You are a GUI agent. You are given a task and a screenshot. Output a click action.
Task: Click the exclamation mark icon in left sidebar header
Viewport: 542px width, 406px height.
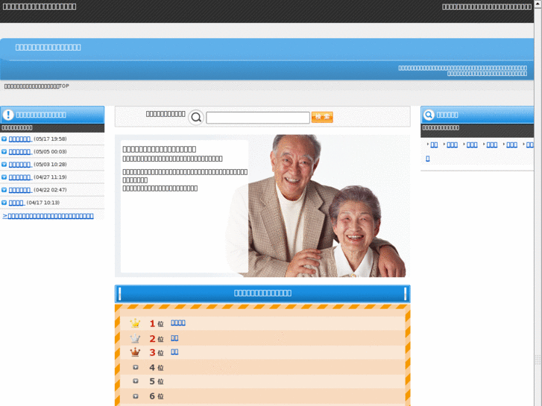[x=8, y=115]
